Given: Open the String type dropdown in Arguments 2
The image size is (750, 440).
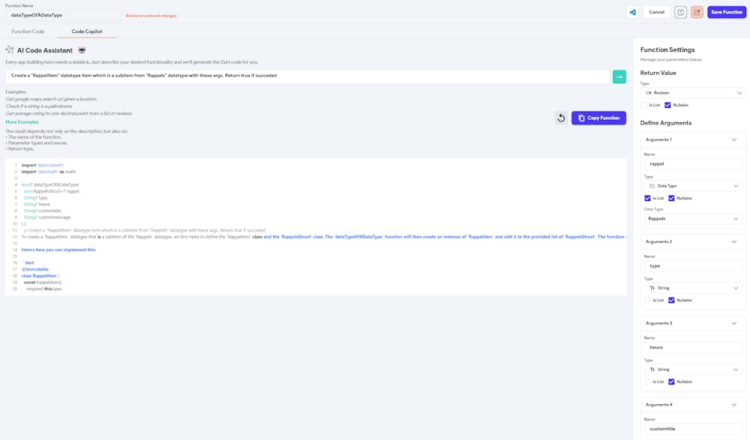Looking at the screenshot, I should click(693, 288).
